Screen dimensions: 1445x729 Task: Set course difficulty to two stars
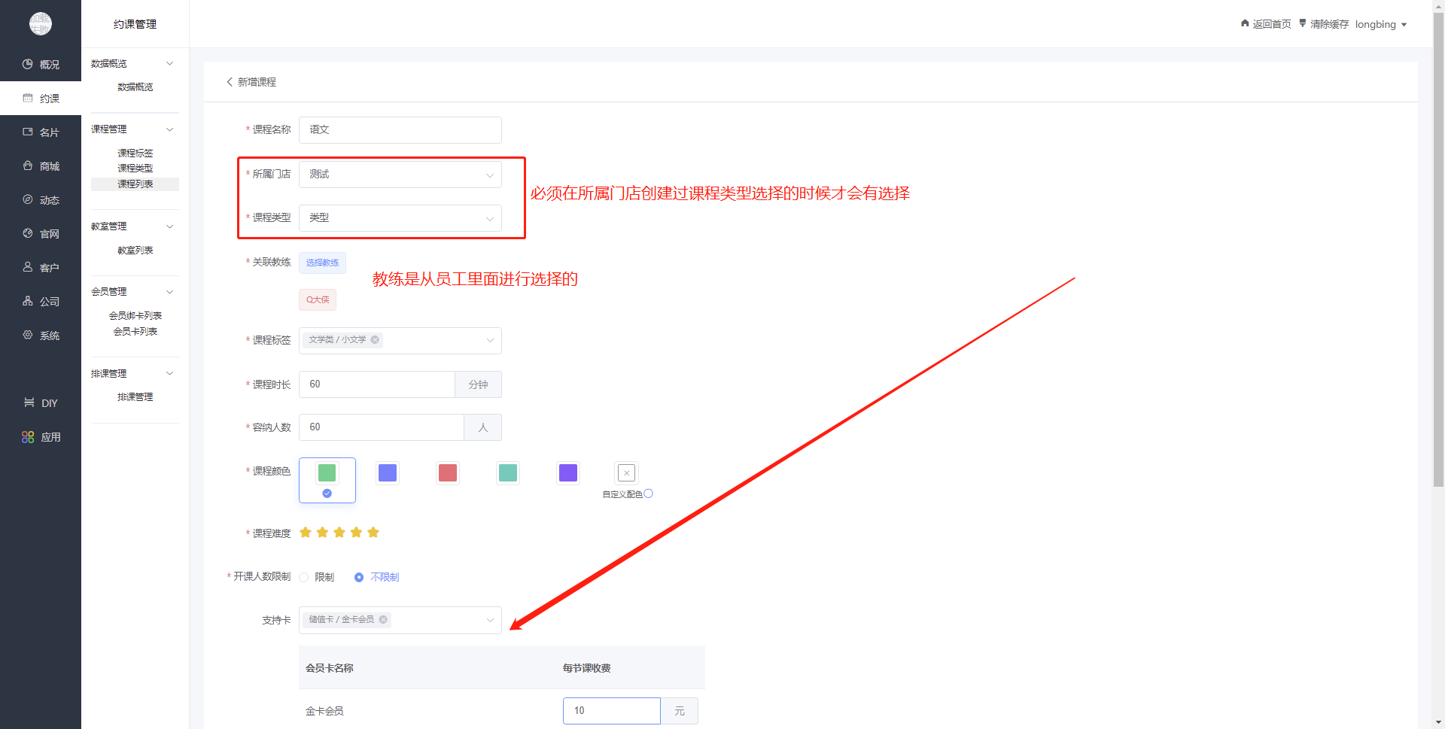tap(322, 533)
